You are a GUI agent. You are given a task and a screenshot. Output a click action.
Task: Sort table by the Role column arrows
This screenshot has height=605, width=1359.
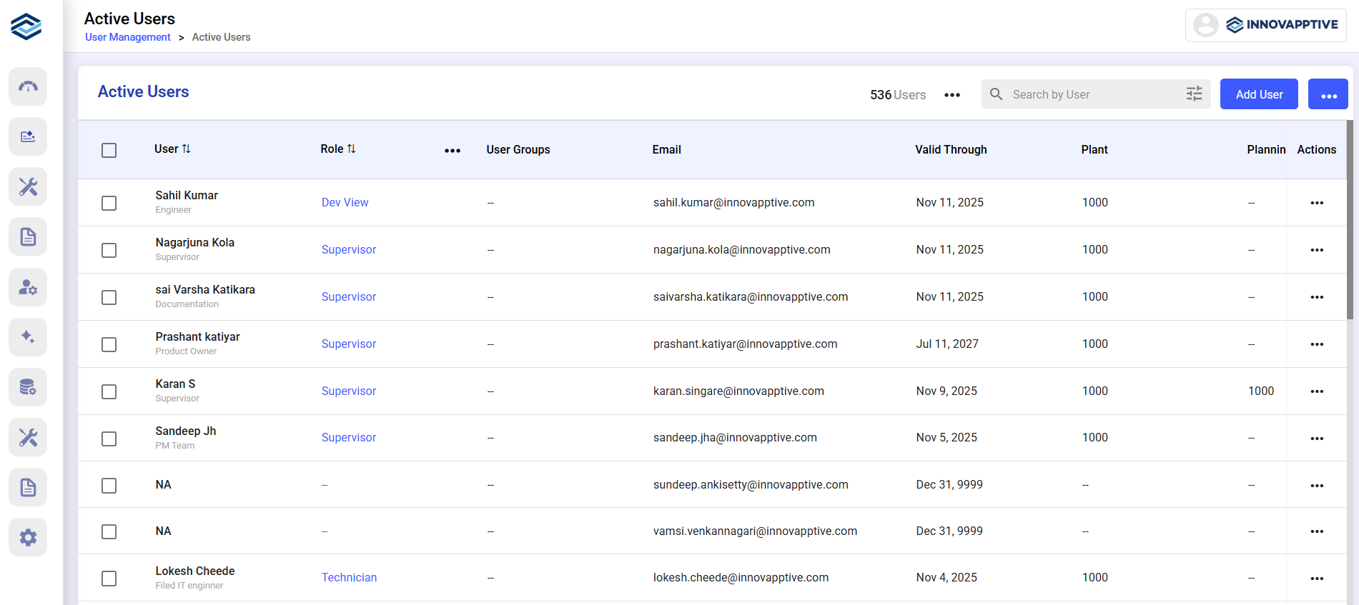pyautogui.click(x=351, y=149)
